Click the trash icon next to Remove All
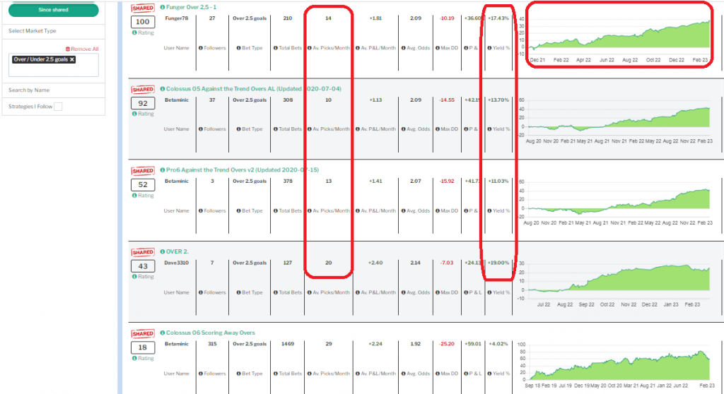724x394 pixels. tap(67, 49)
